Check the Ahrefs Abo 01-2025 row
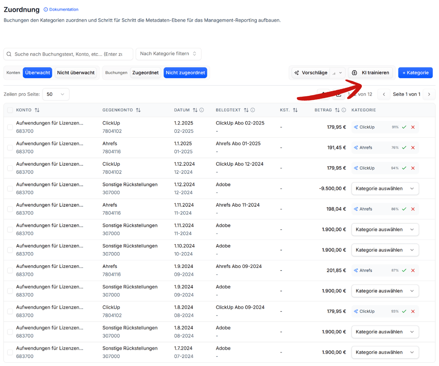Viewport: 439px width, 366px height. (10, 147)
